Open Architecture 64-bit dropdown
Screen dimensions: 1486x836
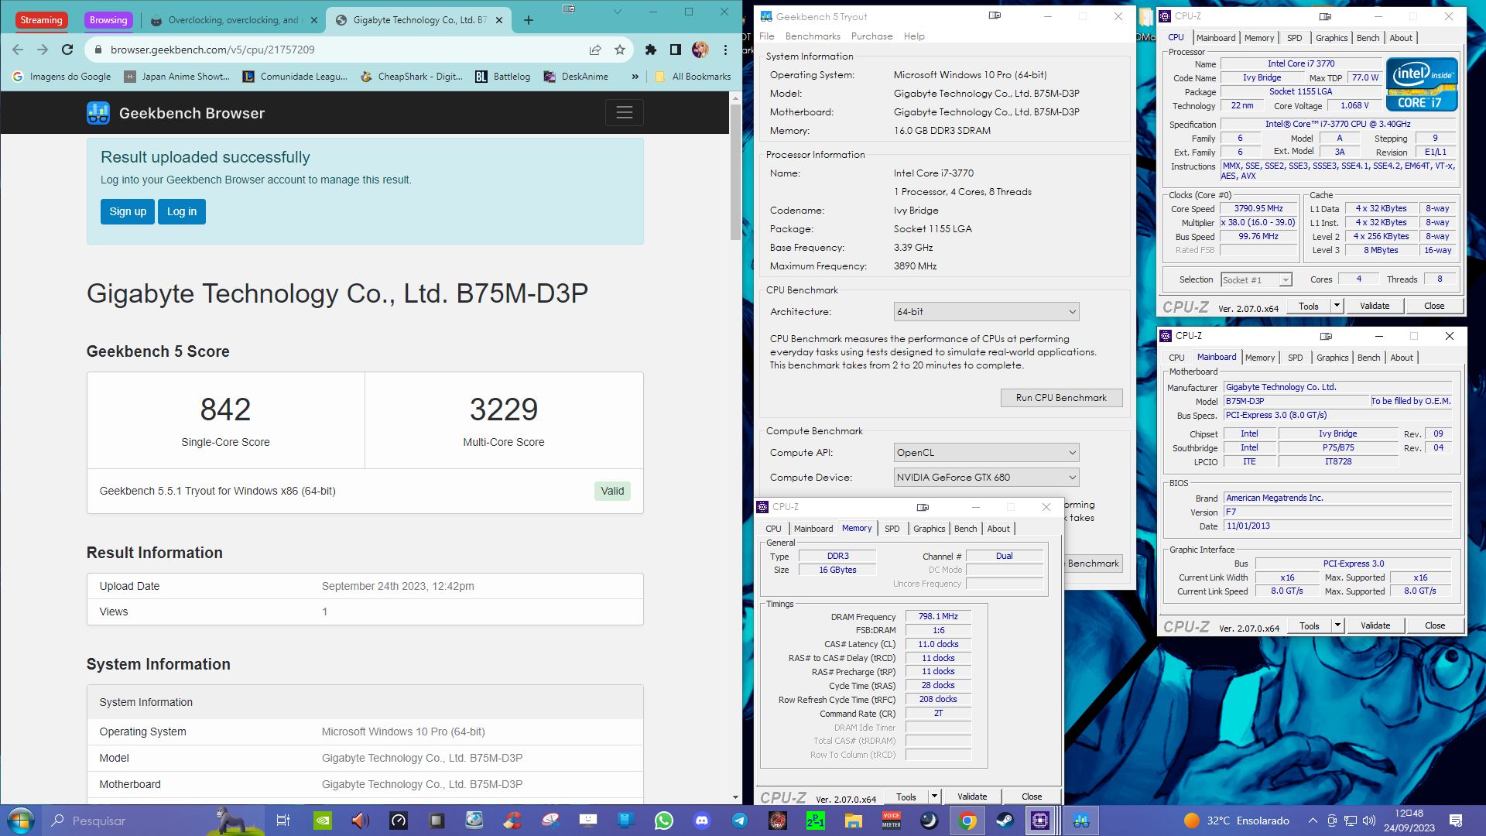pyautogui.click(x=986, y=312)
